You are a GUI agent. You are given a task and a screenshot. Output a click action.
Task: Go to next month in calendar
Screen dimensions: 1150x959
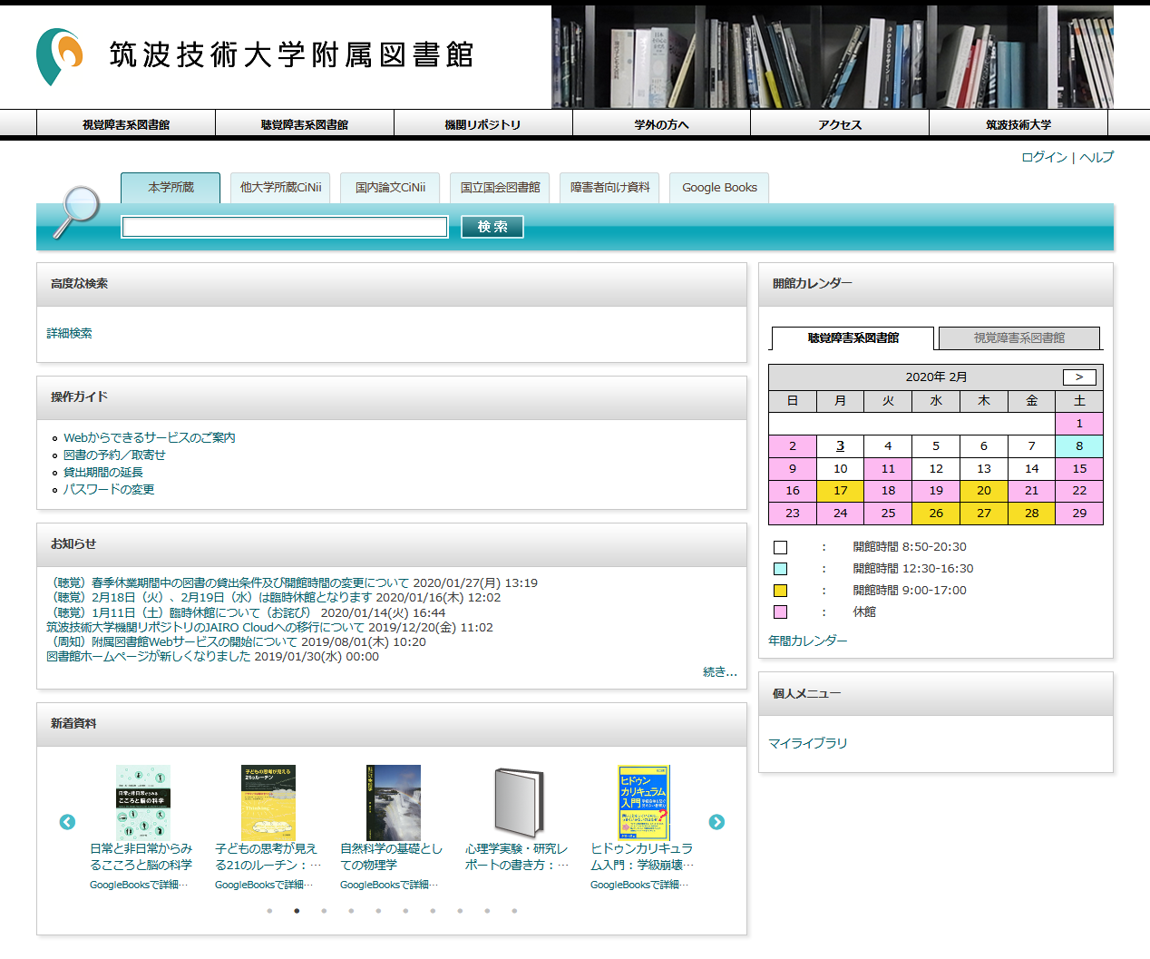pyautogui.click(x=1079, y=377)
